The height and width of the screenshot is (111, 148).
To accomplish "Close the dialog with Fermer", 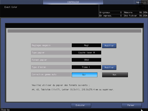I will click(x=131, y=105).
